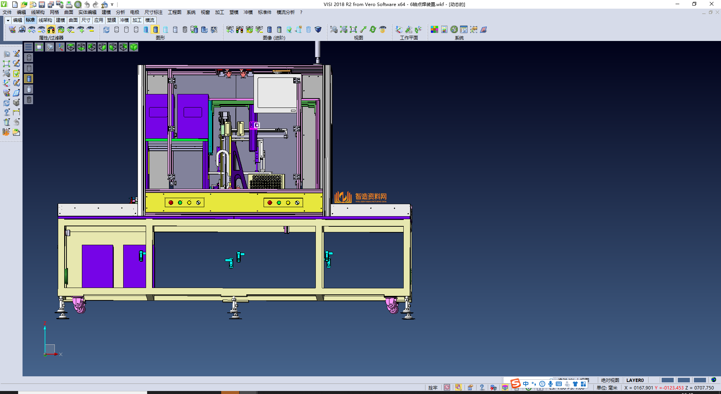The width and height of the screenshot is (721, 394).
Task: Open the color palette grid icon
Action: click(x=434, y=30)
